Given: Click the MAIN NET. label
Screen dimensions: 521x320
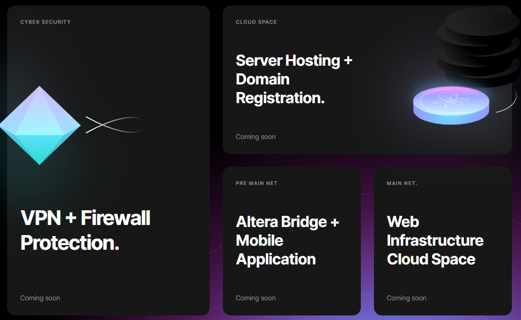Looking at the screenshot, I should pyautogui.click(x=402, y=183).
